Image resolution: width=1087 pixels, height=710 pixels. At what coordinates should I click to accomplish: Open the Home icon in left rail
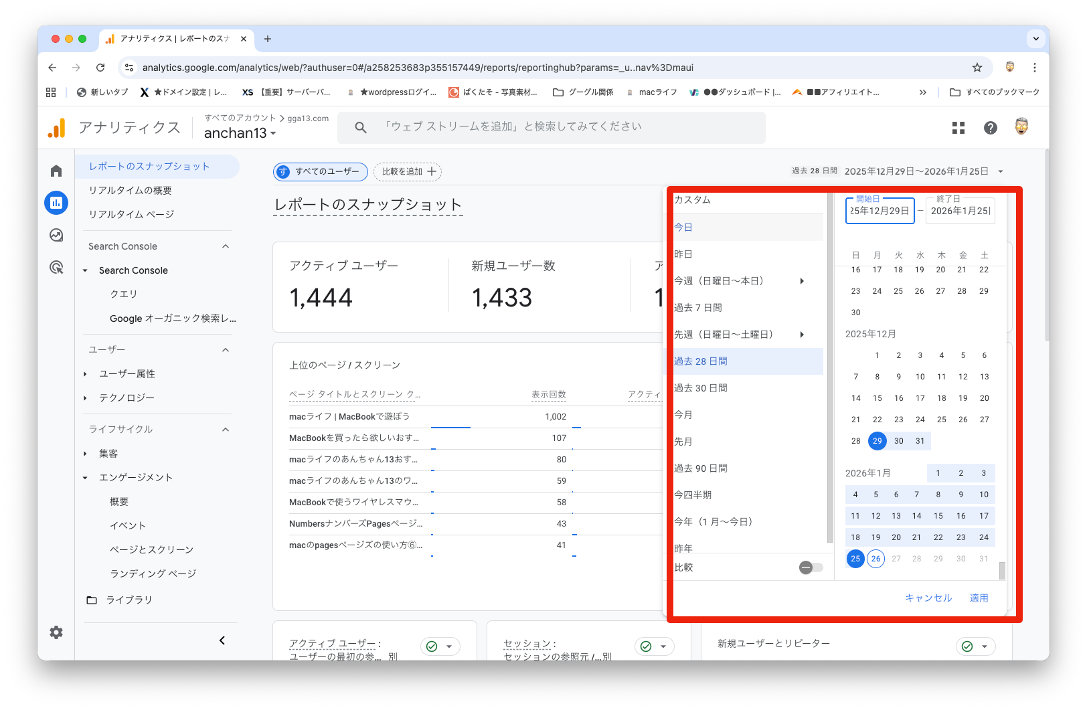click(x=56, y=171)
